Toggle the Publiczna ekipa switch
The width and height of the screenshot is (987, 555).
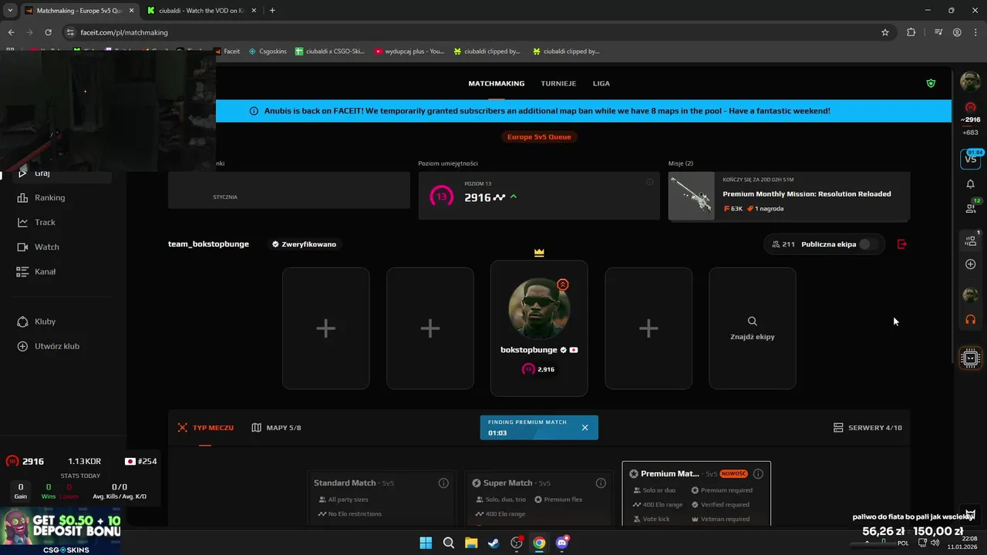coord(869,244)
